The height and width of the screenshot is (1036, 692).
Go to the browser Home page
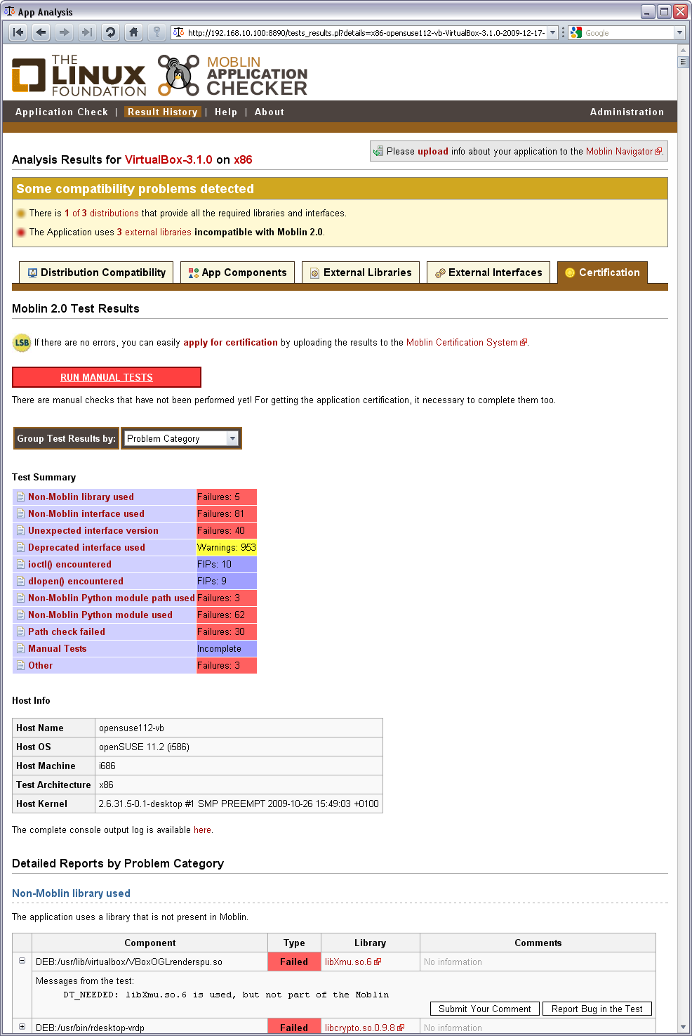click(133, 32)
